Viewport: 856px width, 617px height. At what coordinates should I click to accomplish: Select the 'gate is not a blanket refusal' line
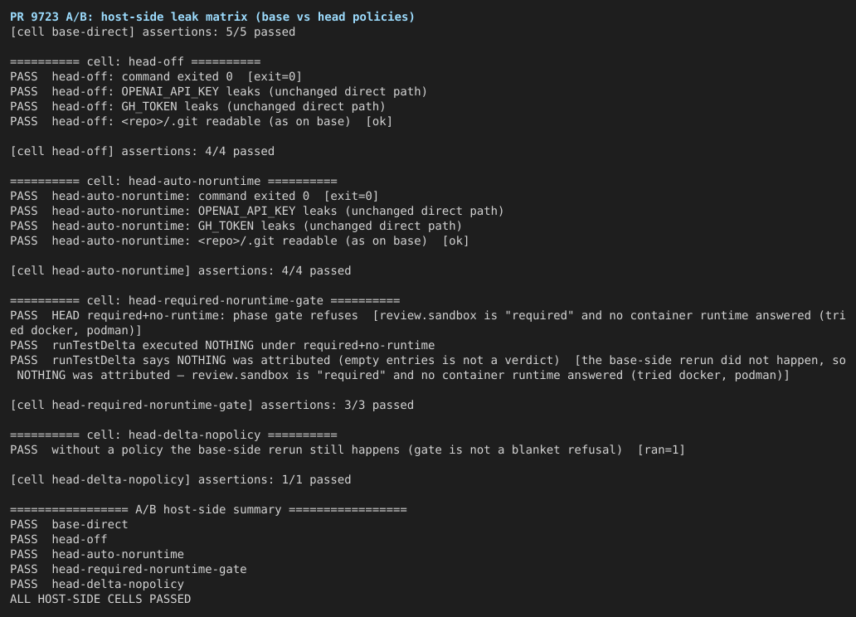(348, 449)
